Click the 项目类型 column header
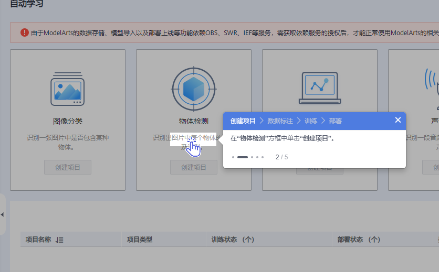Screen dimensions: 439x272 pos(140,240)
